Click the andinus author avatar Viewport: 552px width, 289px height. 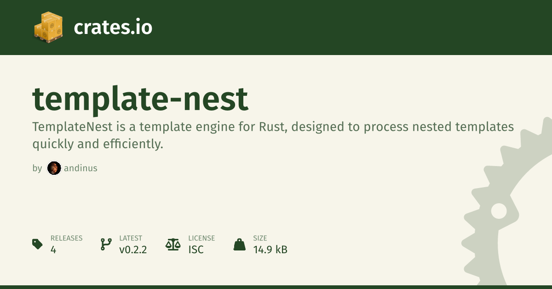(x=54, y=168)
